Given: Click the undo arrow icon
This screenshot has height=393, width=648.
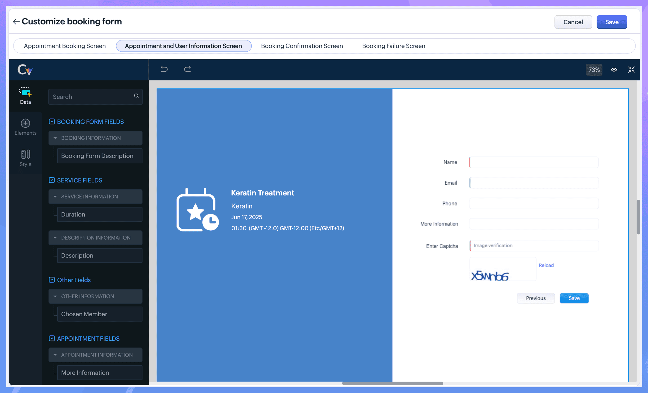Looking at the screenshot, I should pyautogui.click(x=164, y=69).
